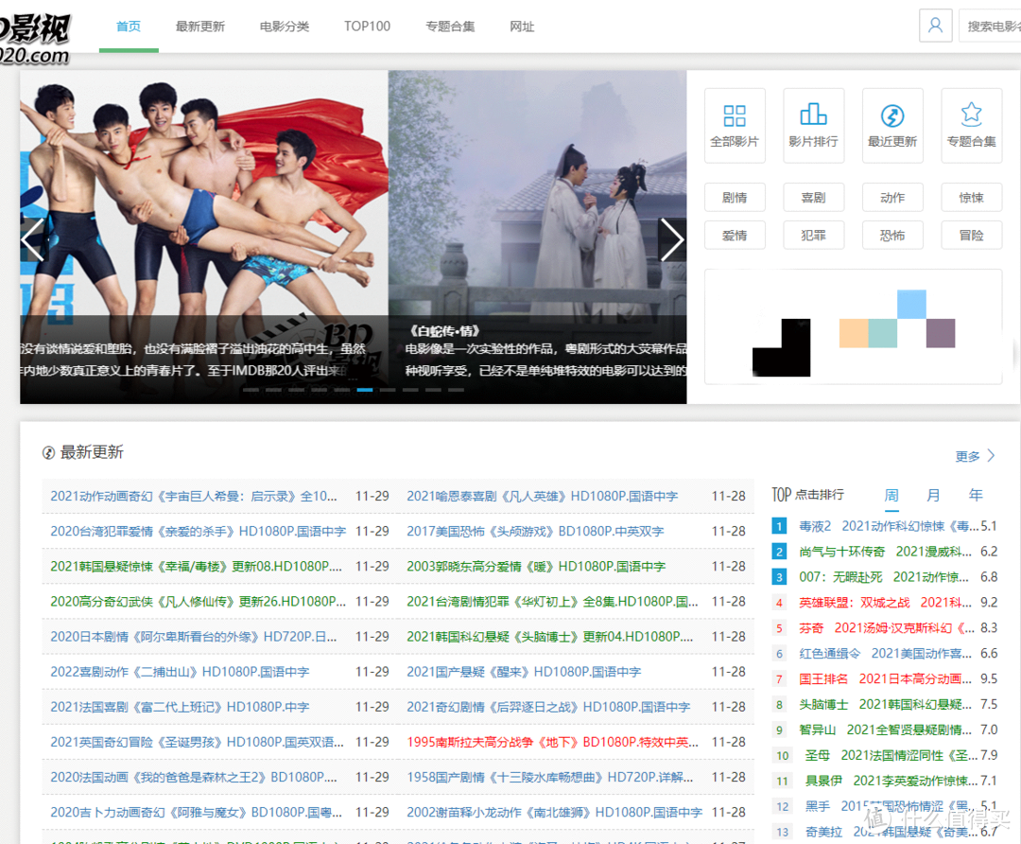
Task: Focus the 搜索电影 search box
Action: pos(990,26)
